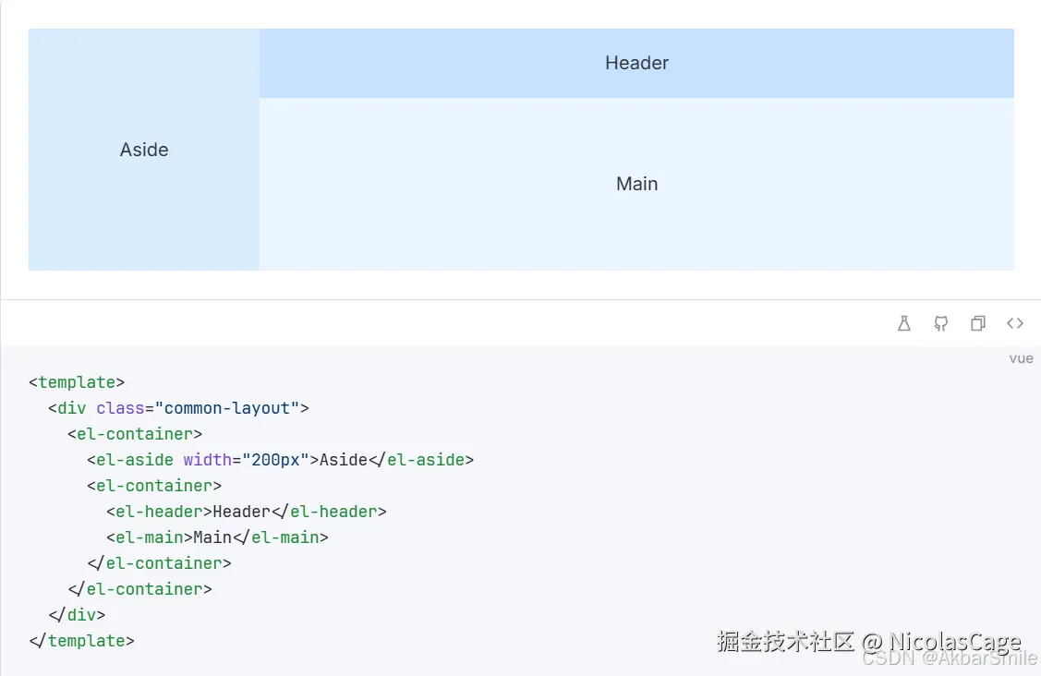Copy the code with the copy icon
Screen dimensions: 1041x676
[977, 323]
